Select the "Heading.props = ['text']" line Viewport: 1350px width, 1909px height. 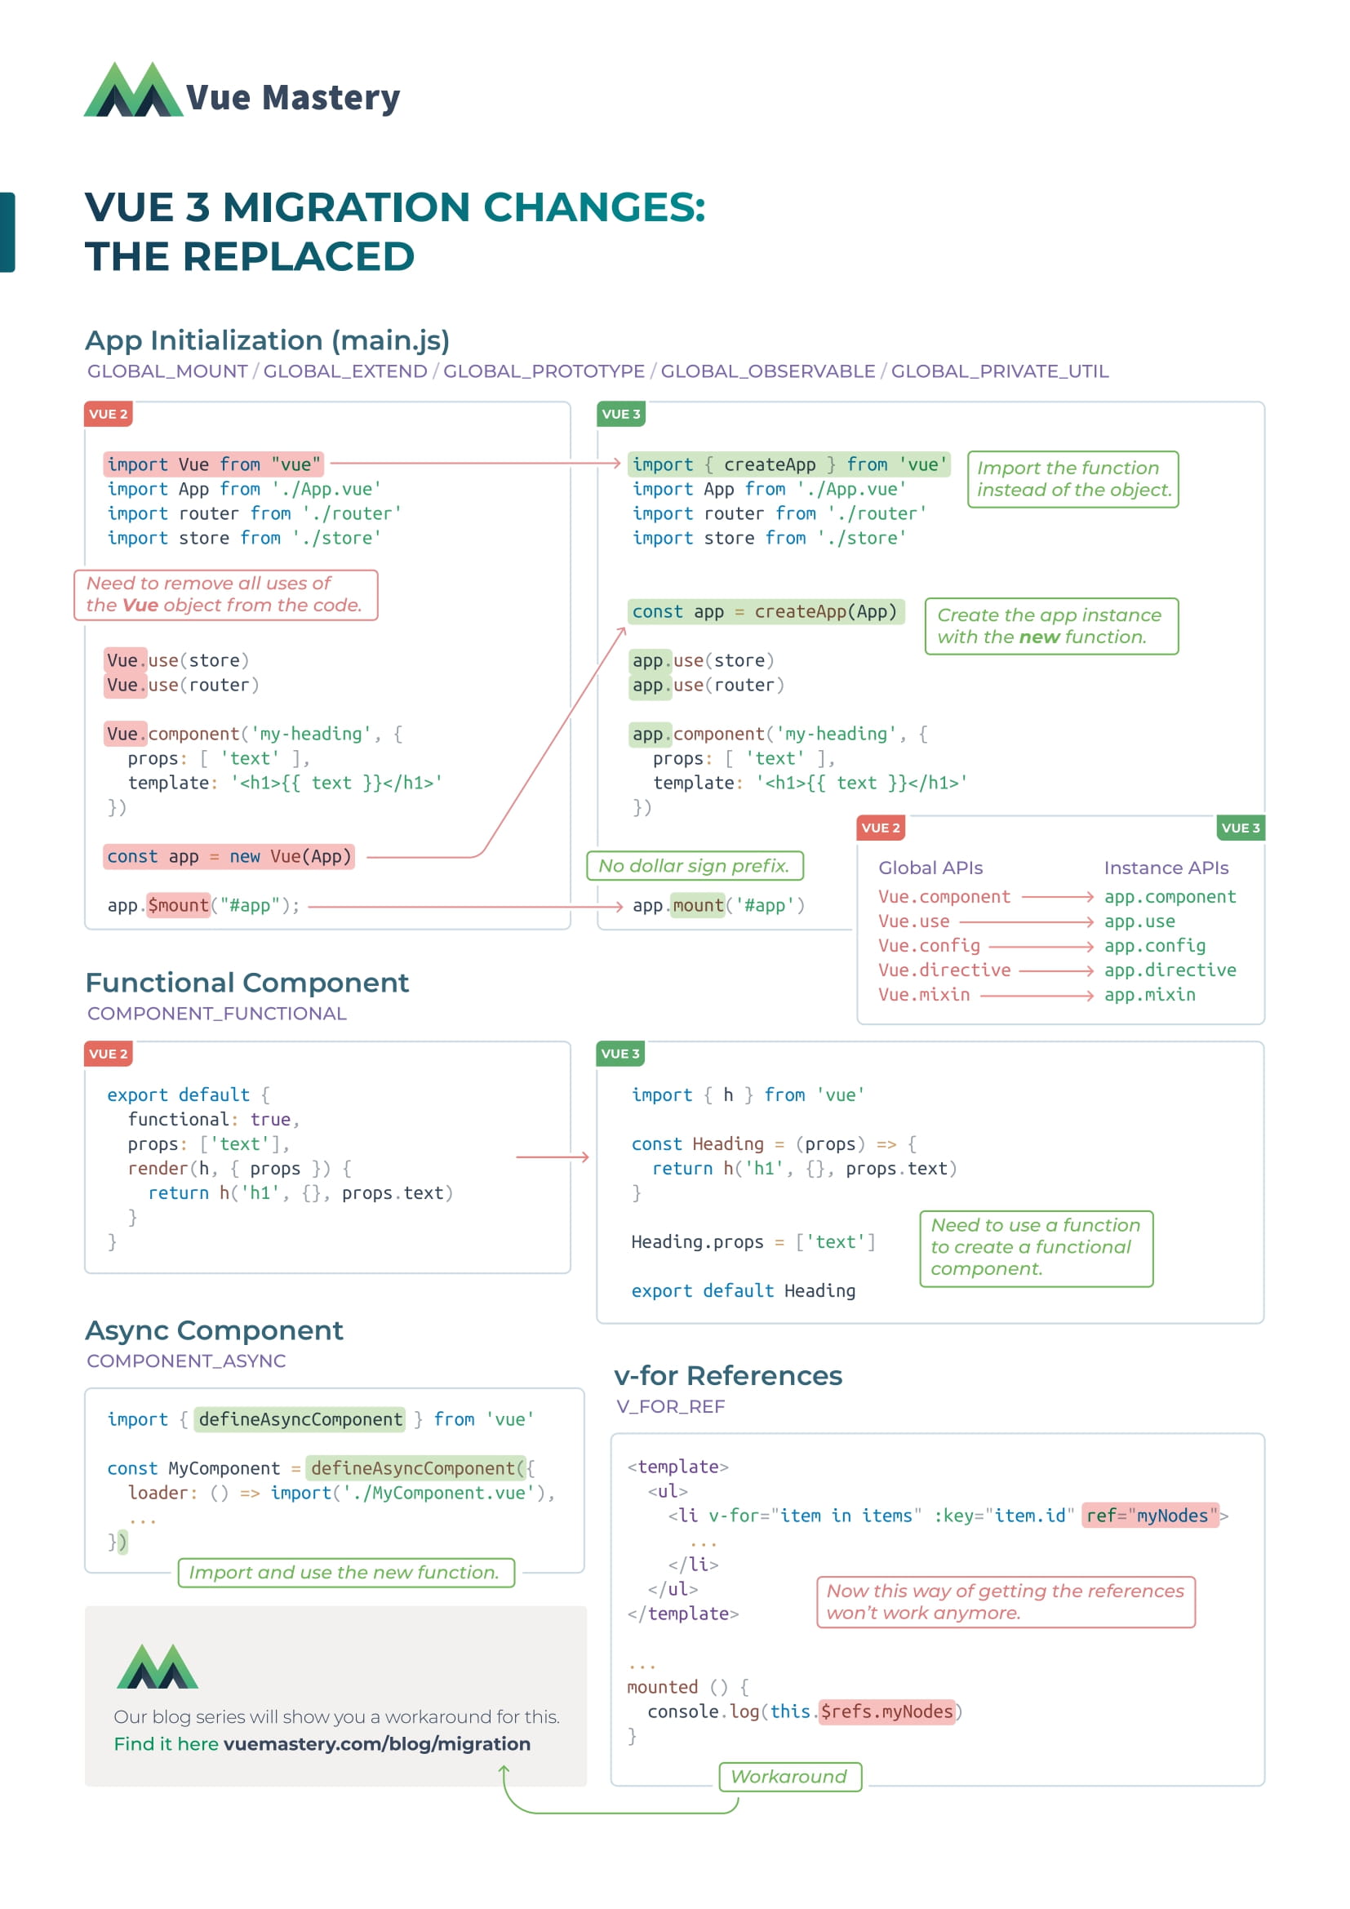[753, 1242]
